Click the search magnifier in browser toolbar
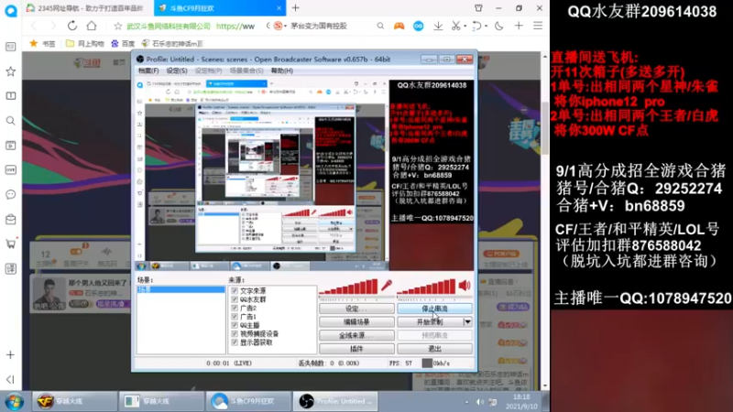Viewport: 733px width, 412px height. [x=380, y=27]
